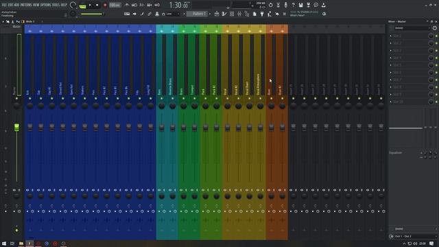Enable wait for input before recording
The height and width of the screenshot is (247, 439).
click(x=134, y=5)
